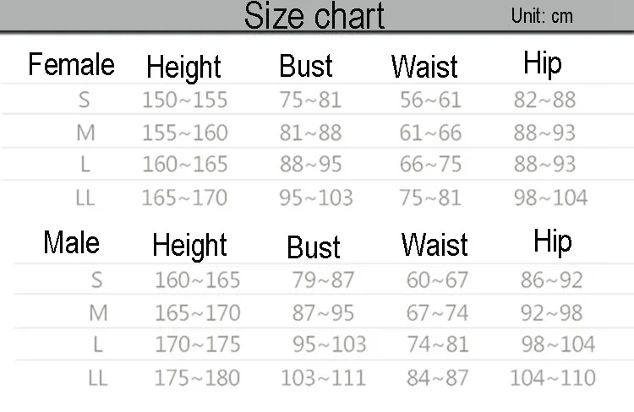Select the Female table 'Height' column header
Screen dimensions: 634x412
183,68
